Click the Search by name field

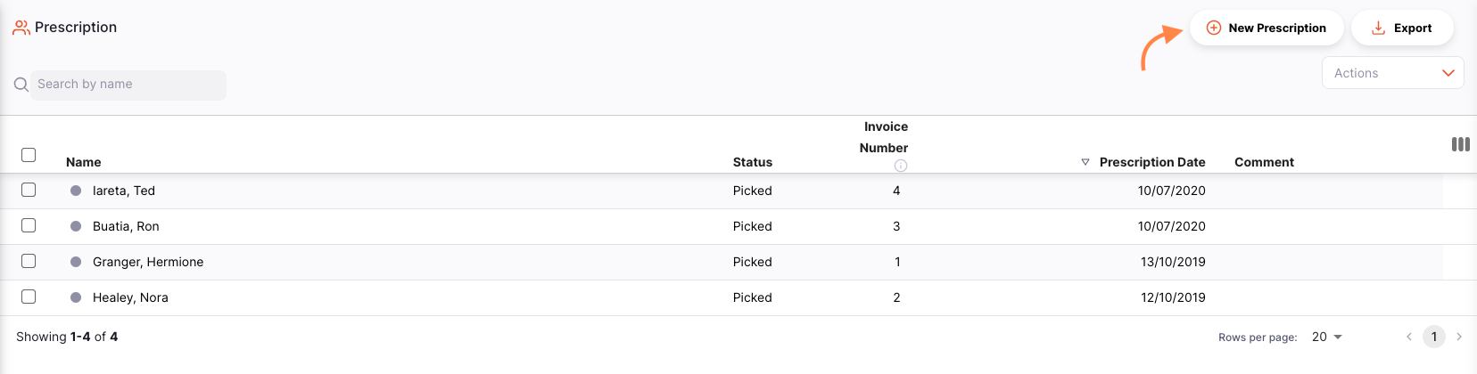128,85
